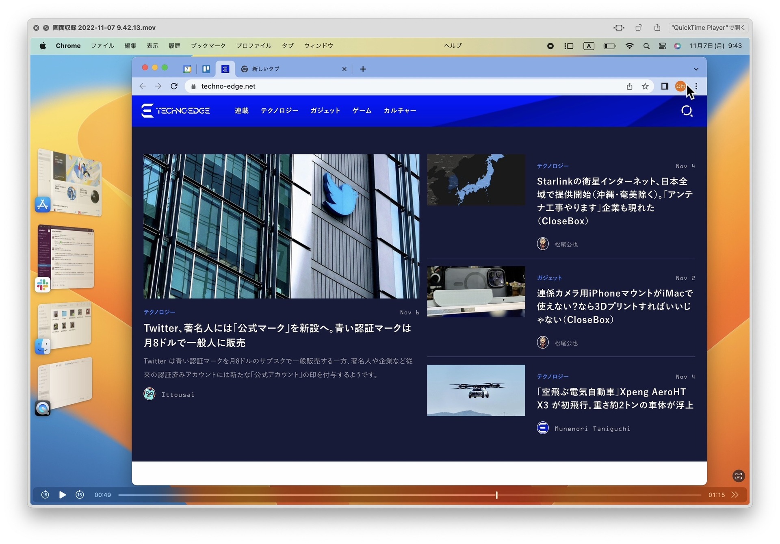Open the カルチャー navigation link

400,111
